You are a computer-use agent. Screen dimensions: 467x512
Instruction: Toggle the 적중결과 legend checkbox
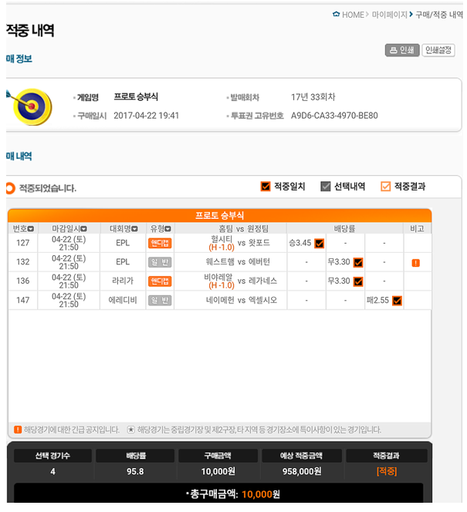(386, 187)
